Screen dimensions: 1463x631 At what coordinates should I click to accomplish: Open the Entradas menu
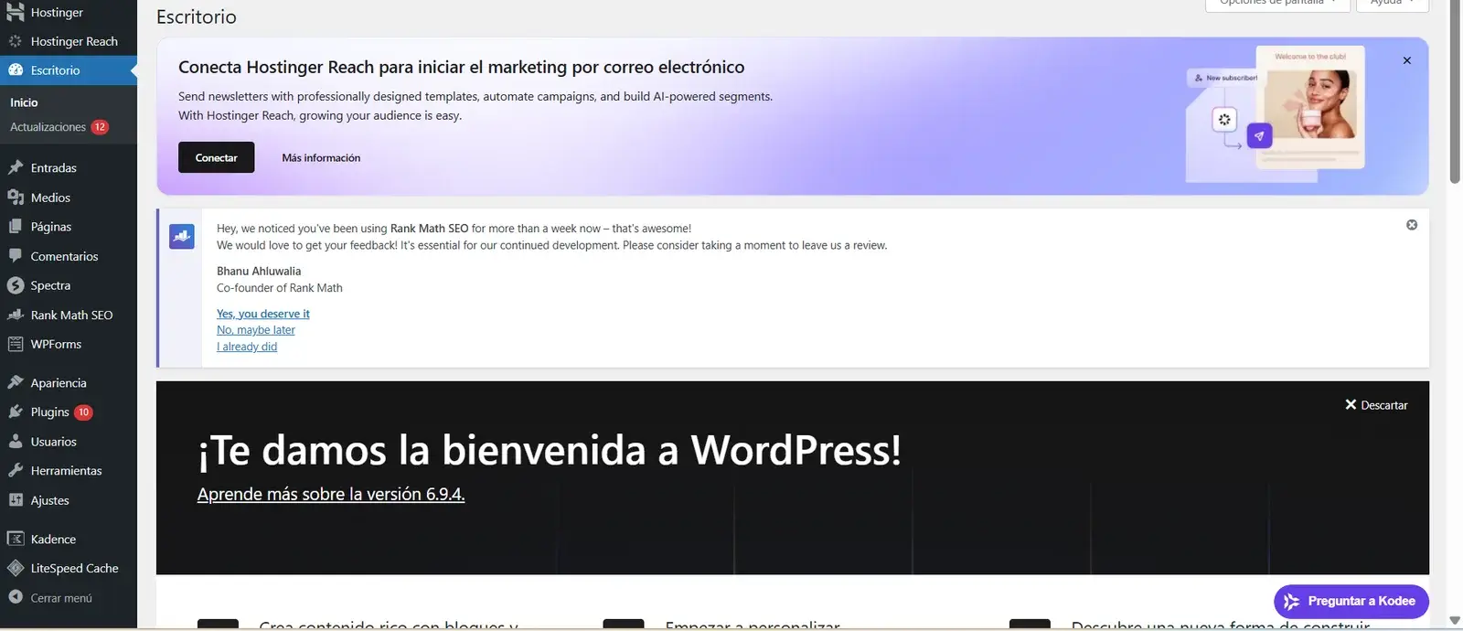pyautogui.click(x=69, y=167)
